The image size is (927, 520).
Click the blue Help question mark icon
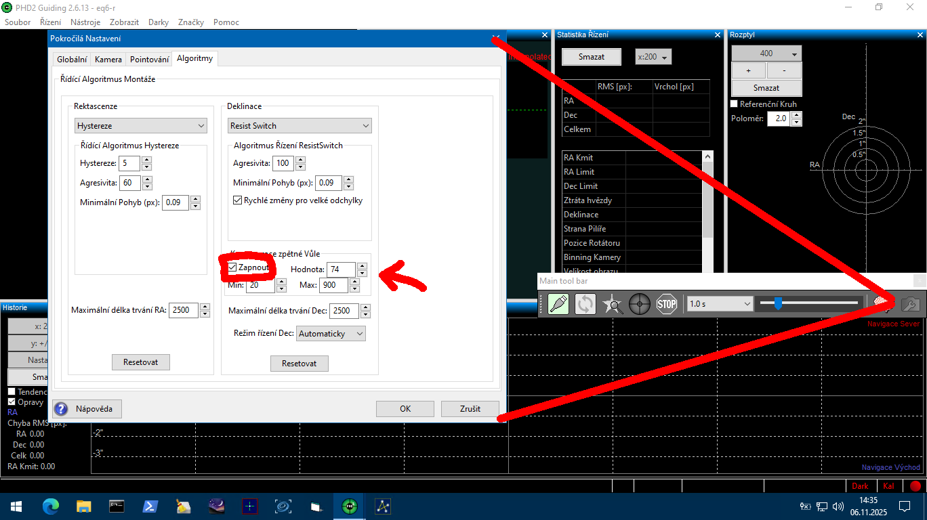pyautogui.click(x=61, y=409)
